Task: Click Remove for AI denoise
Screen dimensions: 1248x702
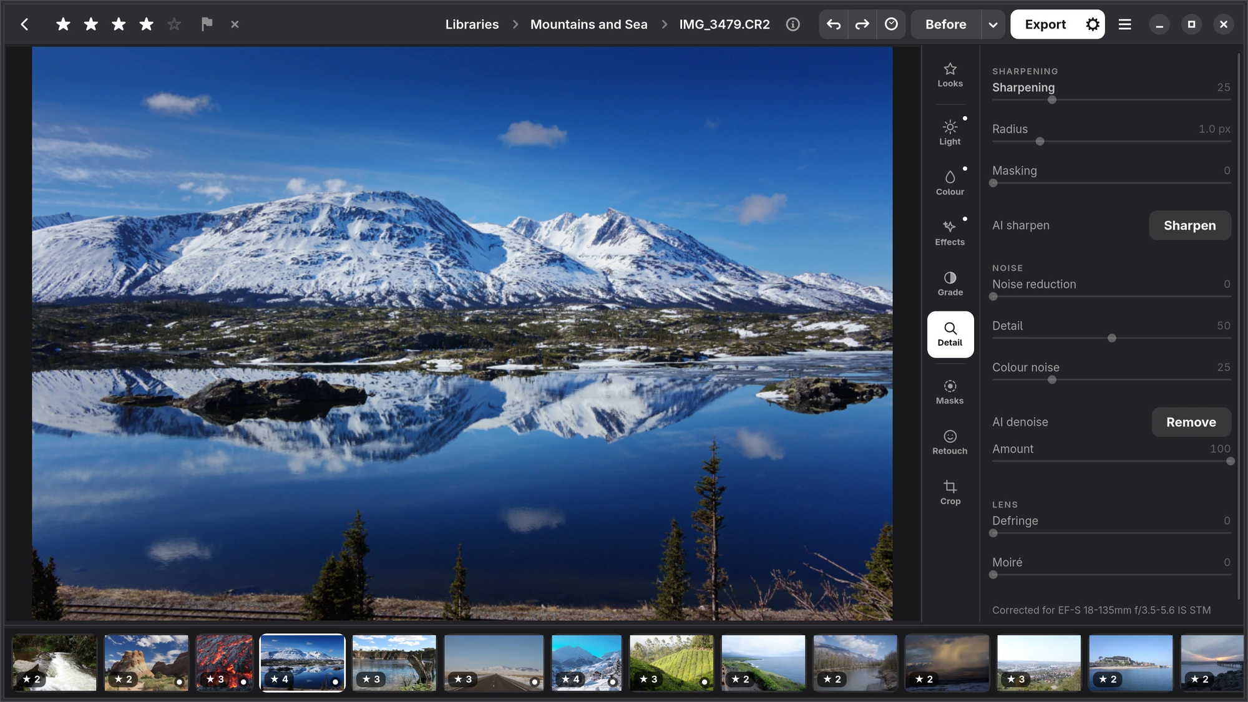Action: point(1191,422)
